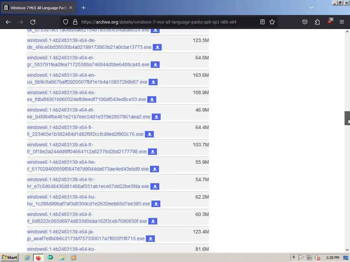350x262 pixels.
Task: Click the archive.org URL address bar
Action: click(x=159, y=22)
